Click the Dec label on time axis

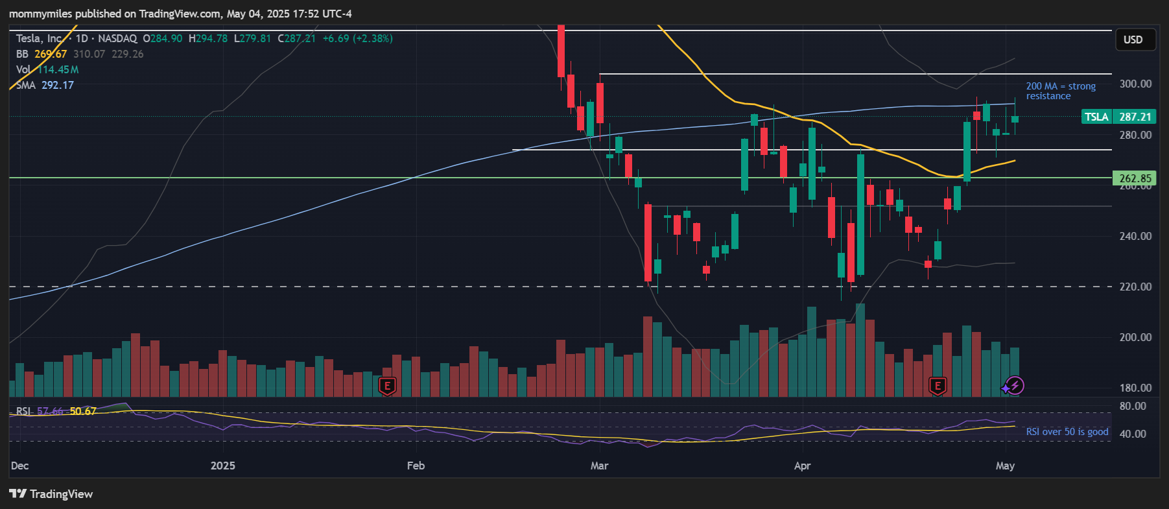coord(19,466)
